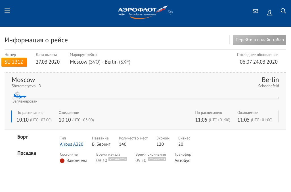The image size is (291, 192).
Task: Click the last update time 06:07 24.03.2020
Action: (x=259, y=62)
